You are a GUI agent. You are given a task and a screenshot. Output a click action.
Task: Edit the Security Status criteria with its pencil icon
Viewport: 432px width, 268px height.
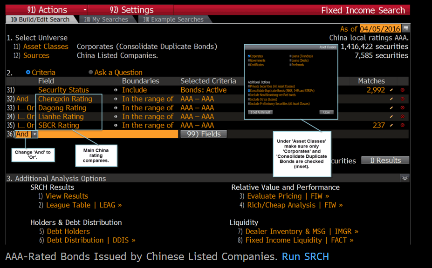click(x=391, y=90)
